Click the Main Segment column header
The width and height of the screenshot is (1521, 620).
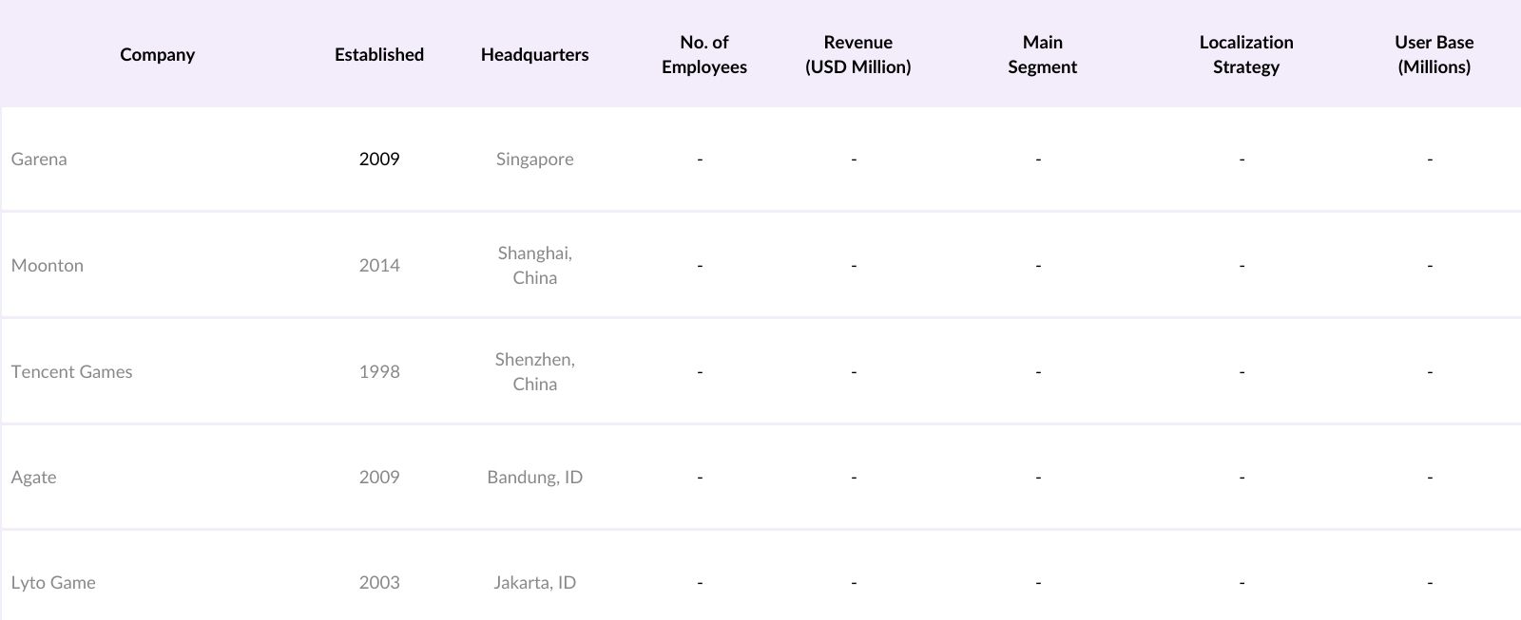[1042, 55]
